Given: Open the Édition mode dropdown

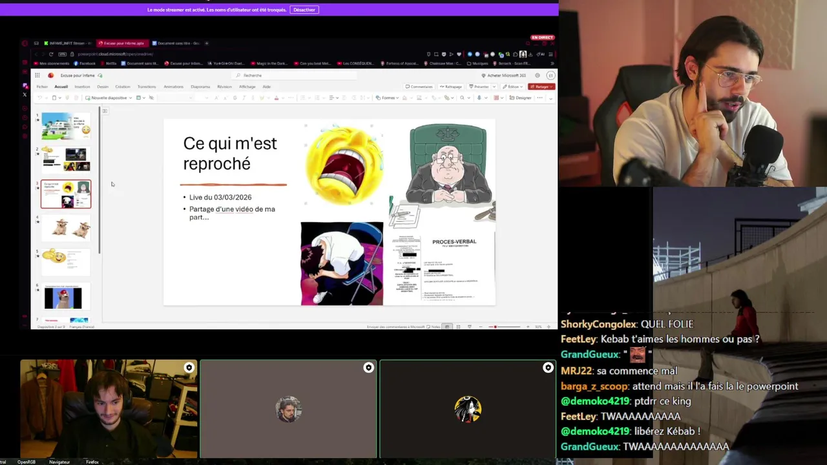Looking at the screenshot, I should pos(514,87).
